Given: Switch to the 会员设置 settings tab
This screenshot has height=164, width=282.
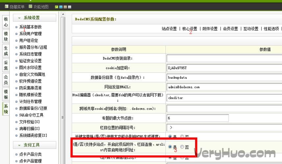Looking at the screenshot, I should coord(231,29).
